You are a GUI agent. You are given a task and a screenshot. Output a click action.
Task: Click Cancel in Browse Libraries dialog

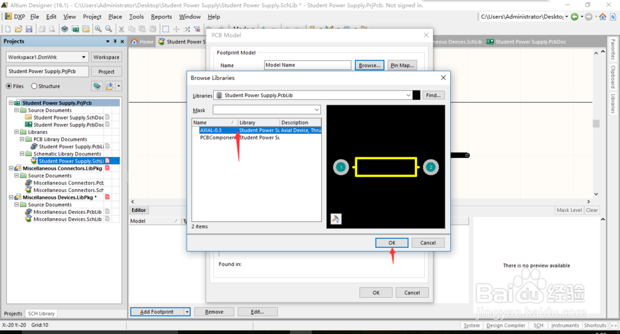tap(428, 243)
